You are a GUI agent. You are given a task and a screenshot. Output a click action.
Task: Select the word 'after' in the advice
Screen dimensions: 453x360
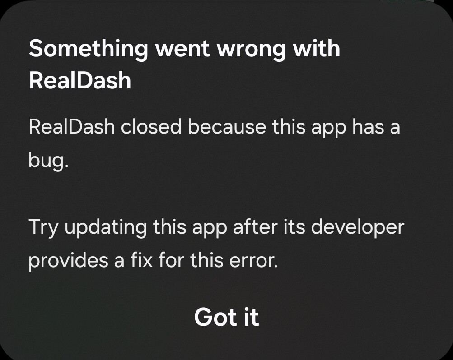[x=255, y=227]
